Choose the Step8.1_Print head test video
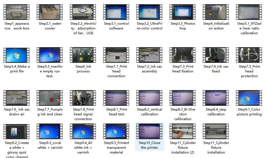Screen dimensions: 266x158 pos(116,98)
